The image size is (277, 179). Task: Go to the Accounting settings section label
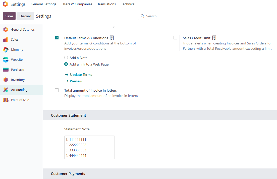point(19,90)
